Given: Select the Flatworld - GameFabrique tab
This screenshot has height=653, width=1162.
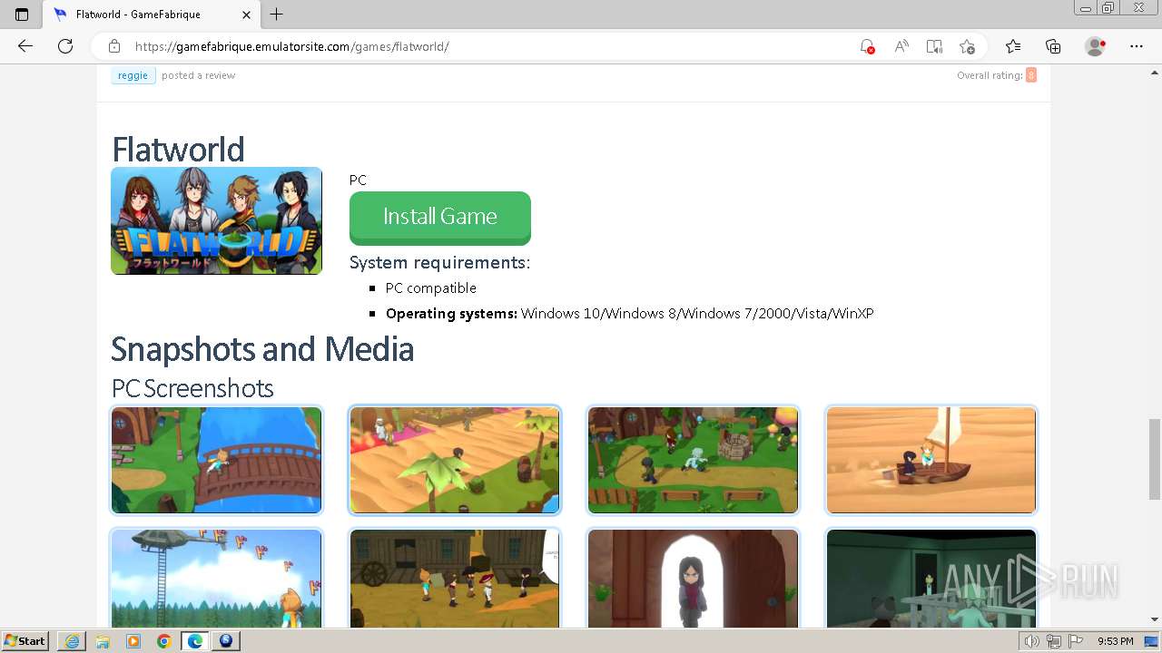Looking at the screenshot, I should click(x=152, y=15).
